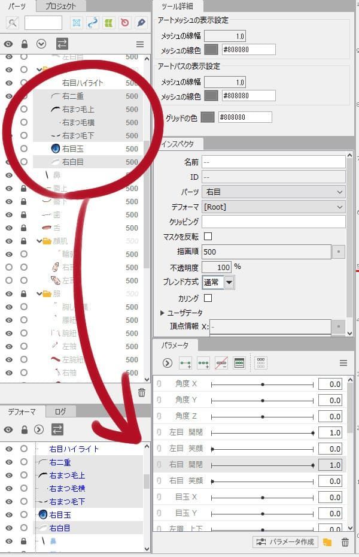Switch to the プロジェクト tab
The width and height of the screenshot is (359, 557).
tap(60, 6)
